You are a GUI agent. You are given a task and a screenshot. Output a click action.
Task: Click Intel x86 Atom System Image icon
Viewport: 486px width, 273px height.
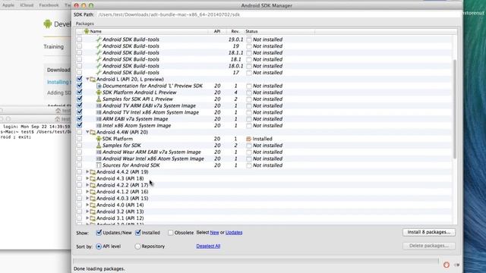[99, 125]
